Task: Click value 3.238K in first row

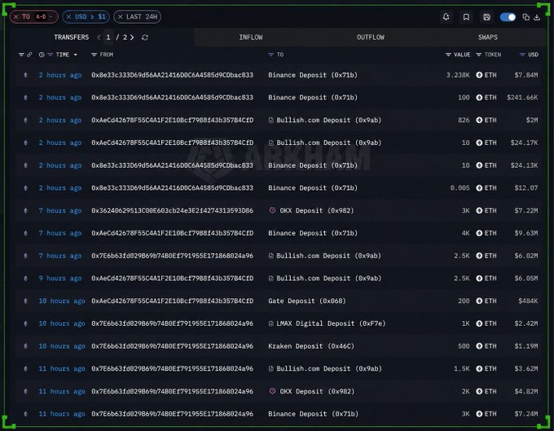Action: [458, 75]
